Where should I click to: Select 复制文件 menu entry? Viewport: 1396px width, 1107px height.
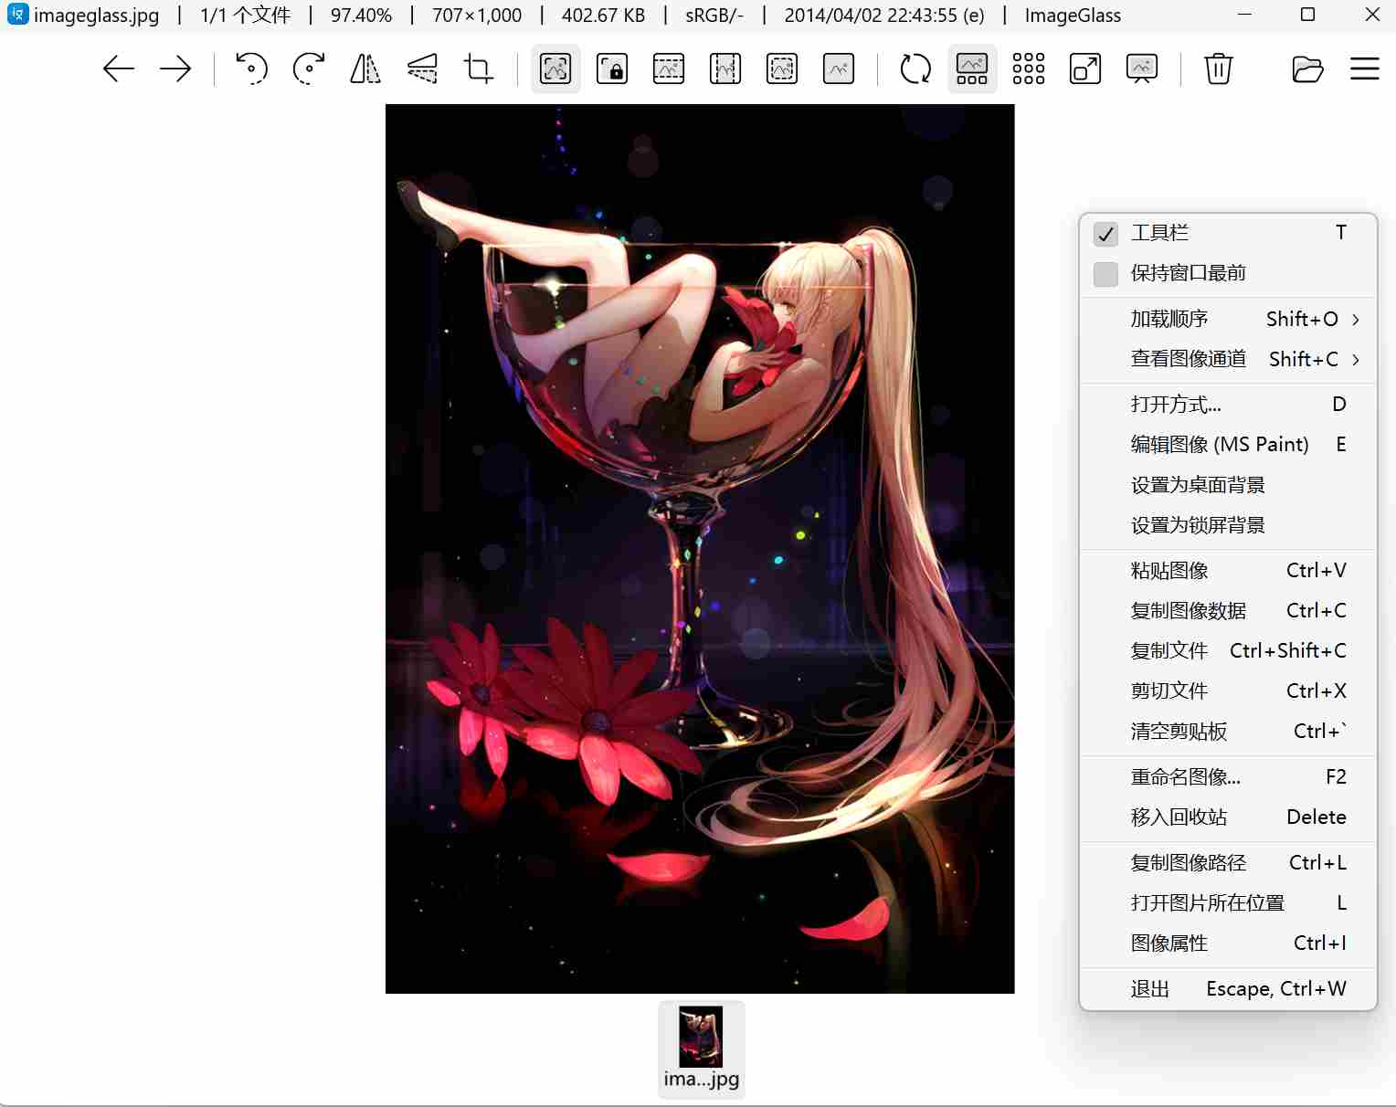coord(1228,651)
